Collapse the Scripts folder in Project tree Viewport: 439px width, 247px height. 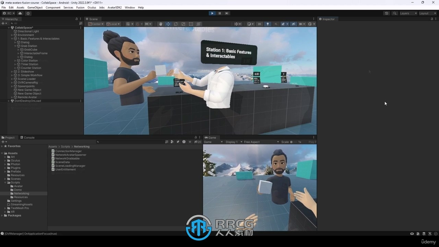pos(5,183)
